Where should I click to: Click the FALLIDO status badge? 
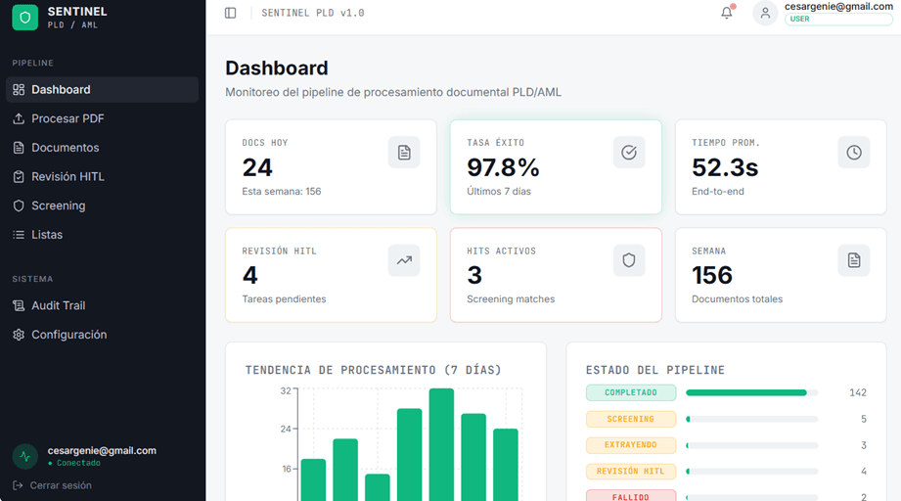coord(631,496)
